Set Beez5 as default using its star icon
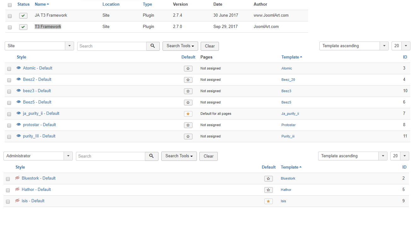Image resolution: width=413 pixels, height=251 pixels. [188, 102]
